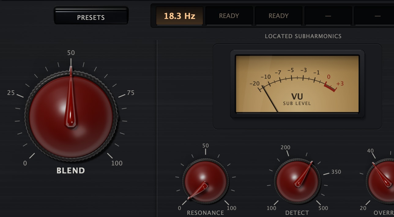The image size is (394, 217).
Task: Click the 500 mark on DETECT scale
Action: coord(323,208)
